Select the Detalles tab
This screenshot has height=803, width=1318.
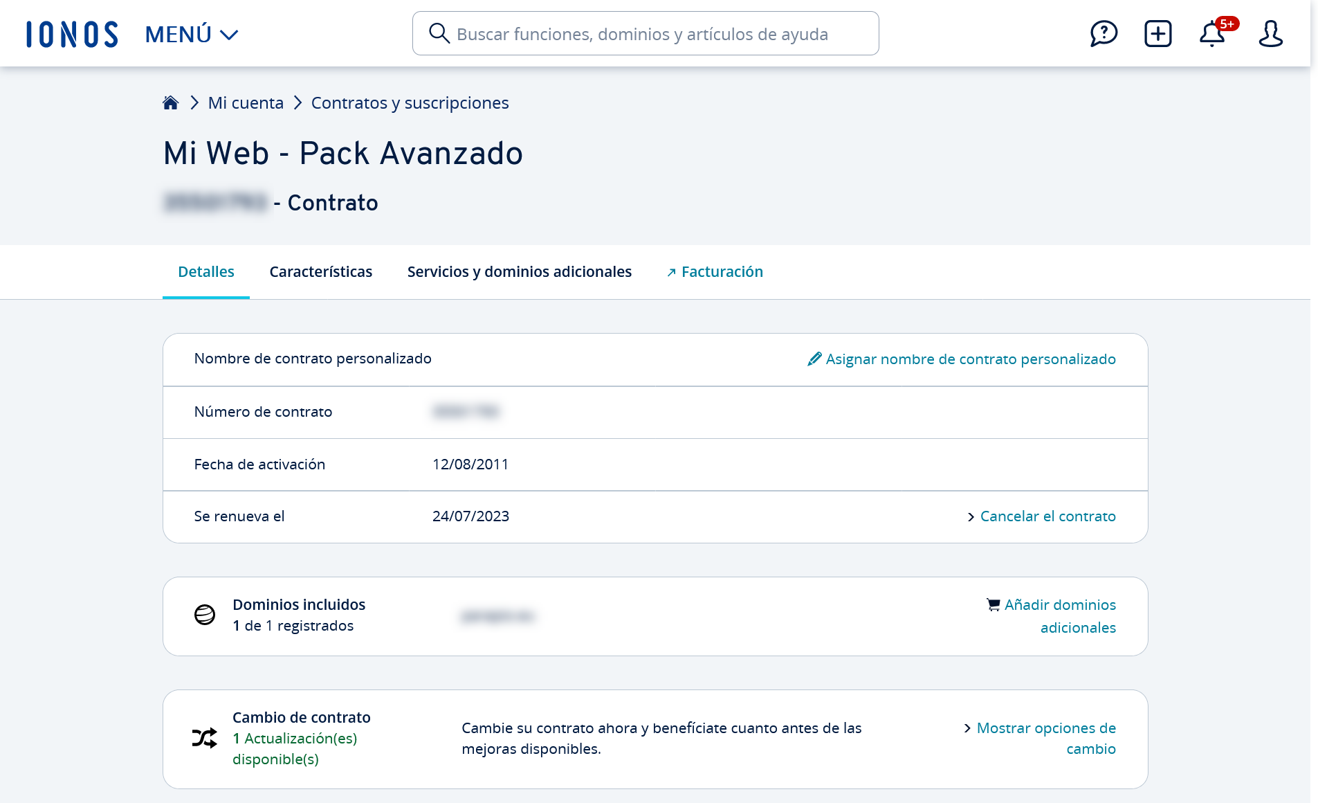[206, 271]
